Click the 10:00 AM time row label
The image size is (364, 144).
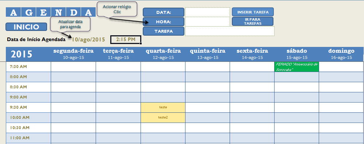[28, 117]
